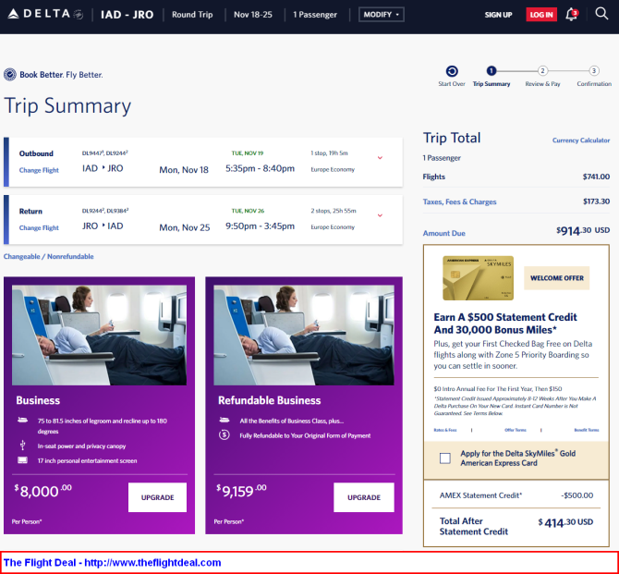Image resolution: width=619 pixels, height=574 pixels.
Task: Click SIGN UP in header
Action: tap(498, 15)
